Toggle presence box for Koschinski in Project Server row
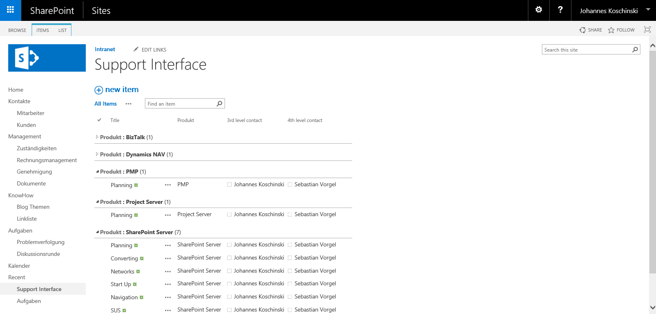The height and width of the screenshot is (314, 656). pos(229,215)
